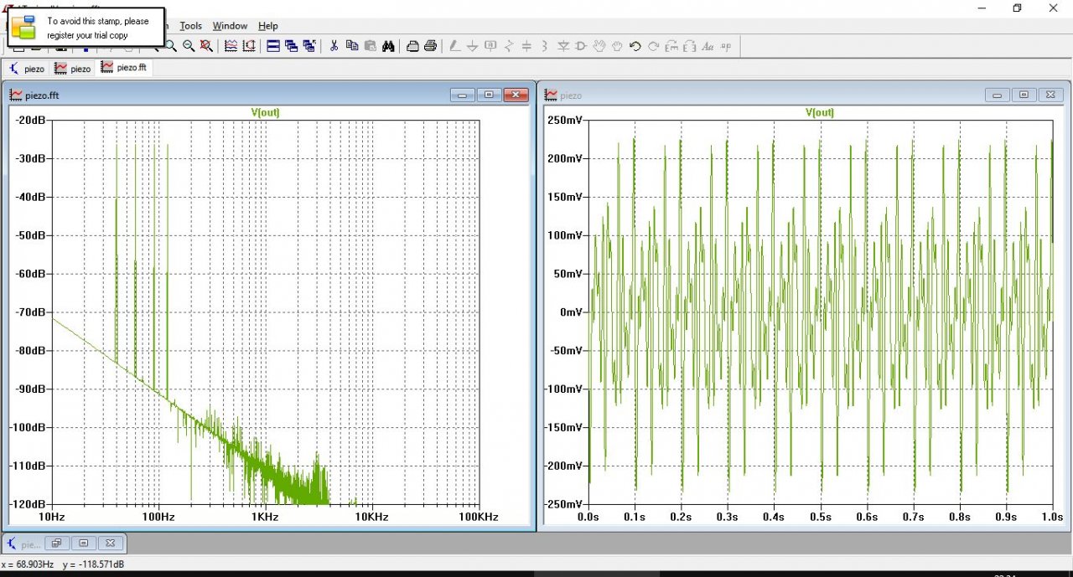The image size is (1073, 577).
Task: Close the minimized piezo schematic window
Action: [110, 543]
